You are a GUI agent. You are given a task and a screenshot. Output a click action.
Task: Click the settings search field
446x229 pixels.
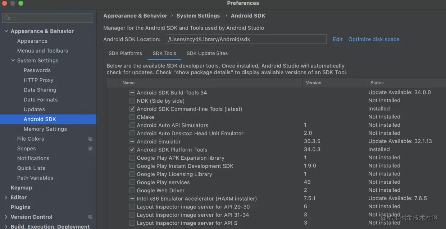tap(47, 18)
